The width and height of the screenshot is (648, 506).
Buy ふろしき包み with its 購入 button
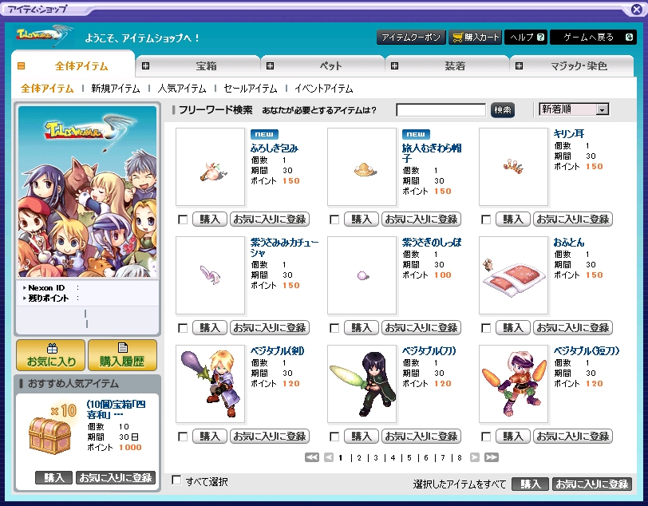click(210, 219)
